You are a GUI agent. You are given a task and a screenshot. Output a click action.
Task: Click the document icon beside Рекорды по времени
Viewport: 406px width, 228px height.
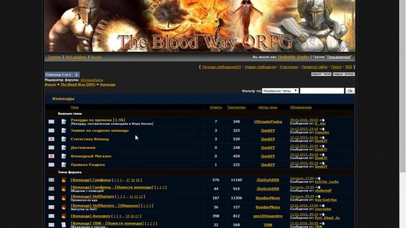click(63, 122)
